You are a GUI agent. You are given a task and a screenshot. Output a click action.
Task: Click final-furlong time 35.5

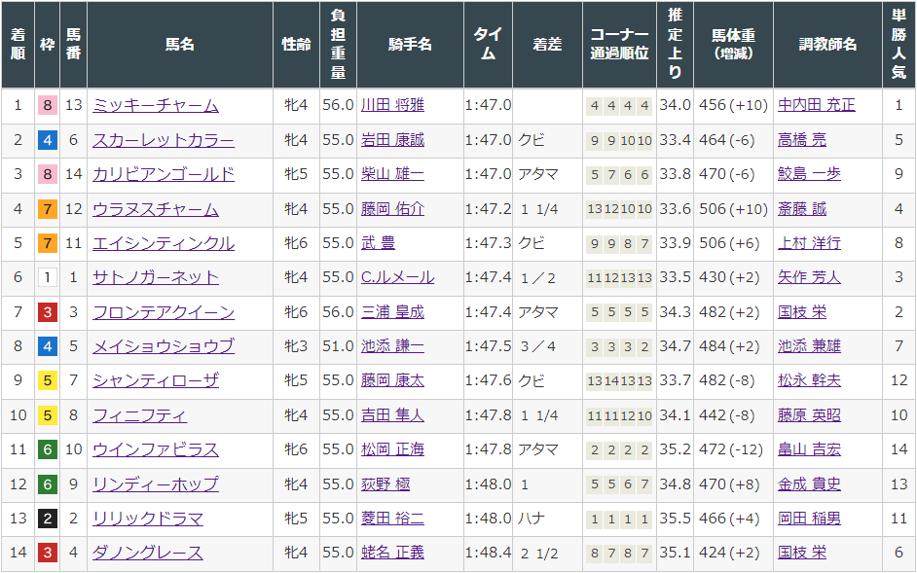tap(675, 519)
